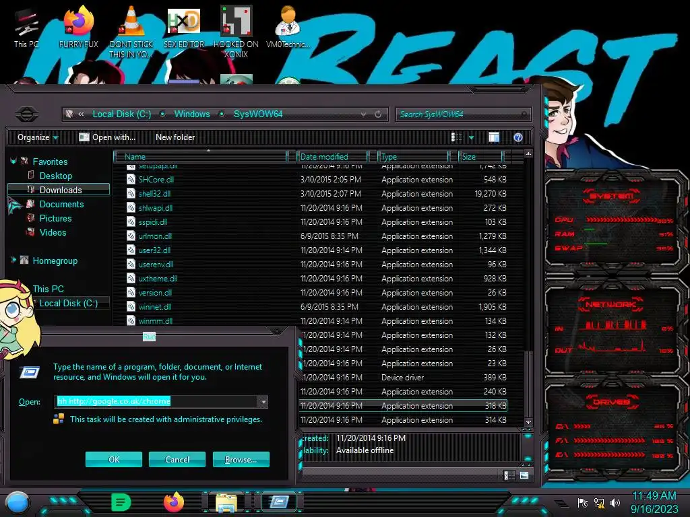Open the Explorer help icon
The width and height of the screenshot is (690, 517).
point(518,137)
